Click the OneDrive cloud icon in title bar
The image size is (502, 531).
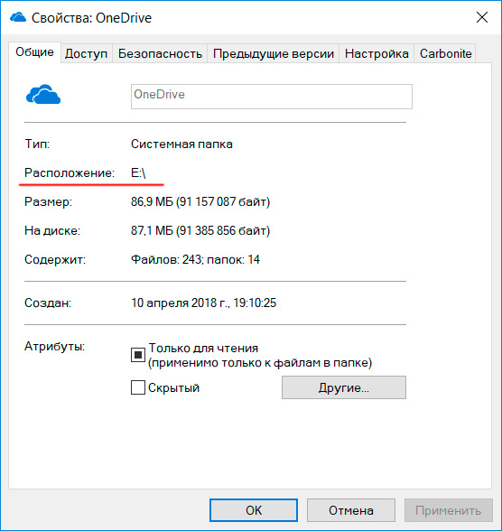tap(18, 17)
